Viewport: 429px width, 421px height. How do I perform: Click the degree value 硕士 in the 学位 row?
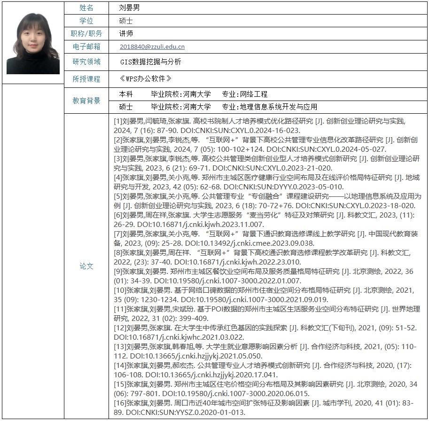(126, 21)
